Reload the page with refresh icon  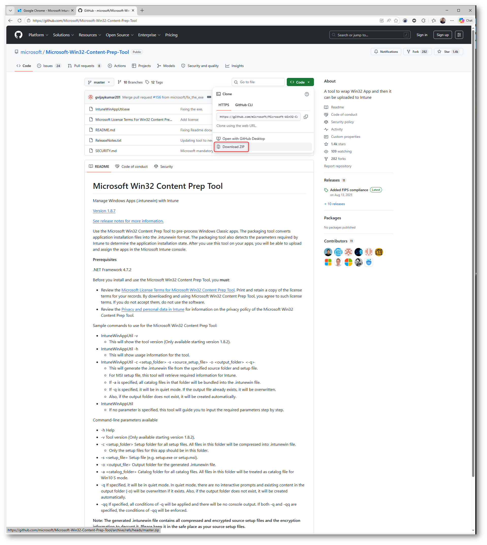click(20, 21)
